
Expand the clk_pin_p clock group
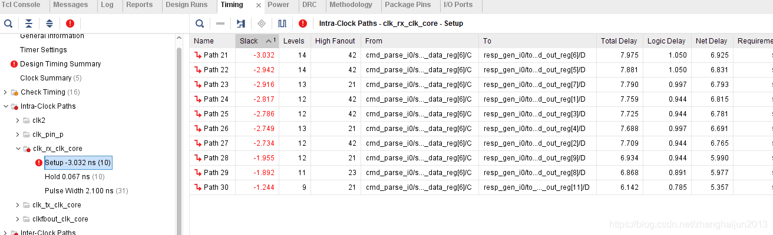point(18,135)
